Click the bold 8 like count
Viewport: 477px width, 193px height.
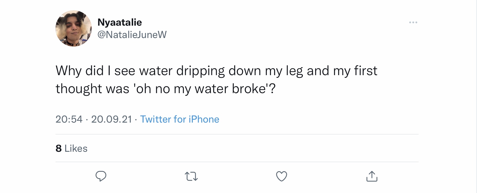pyautogui.click(x=58, y=148)
